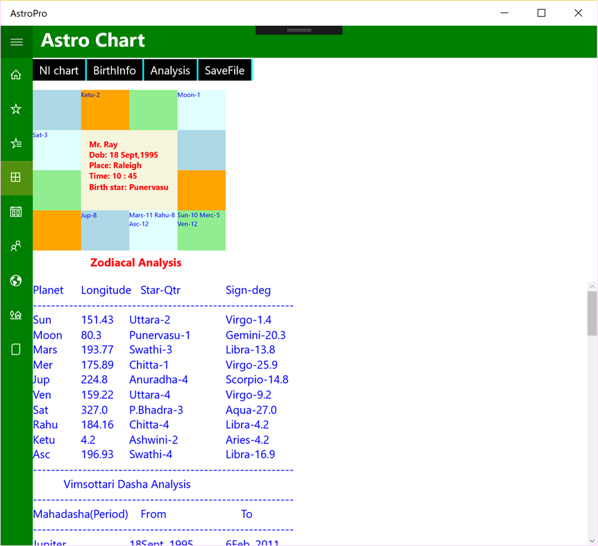Click the star-with-list sidebar icon

click(15, 143)
